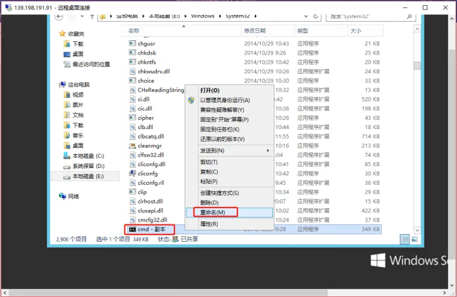Switch to details view icon

(405, 239)
